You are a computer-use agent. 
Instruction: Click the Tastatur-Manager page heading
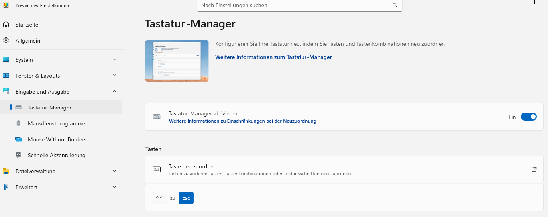pos(190,24)
